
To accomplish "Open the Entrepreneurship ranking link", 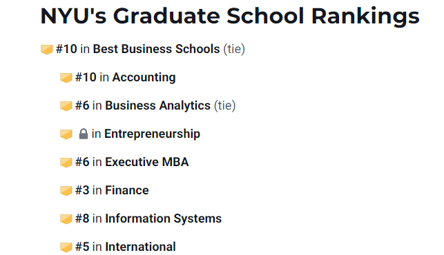I will pyautogui.click(x=152, y=134).
